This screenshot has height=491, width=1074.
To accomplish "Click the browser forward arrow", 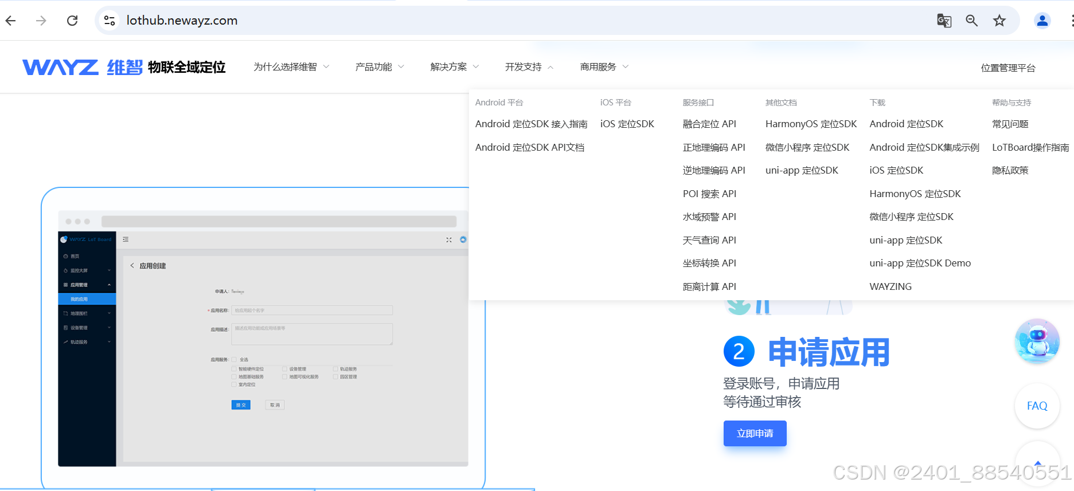I will point(41,21).
